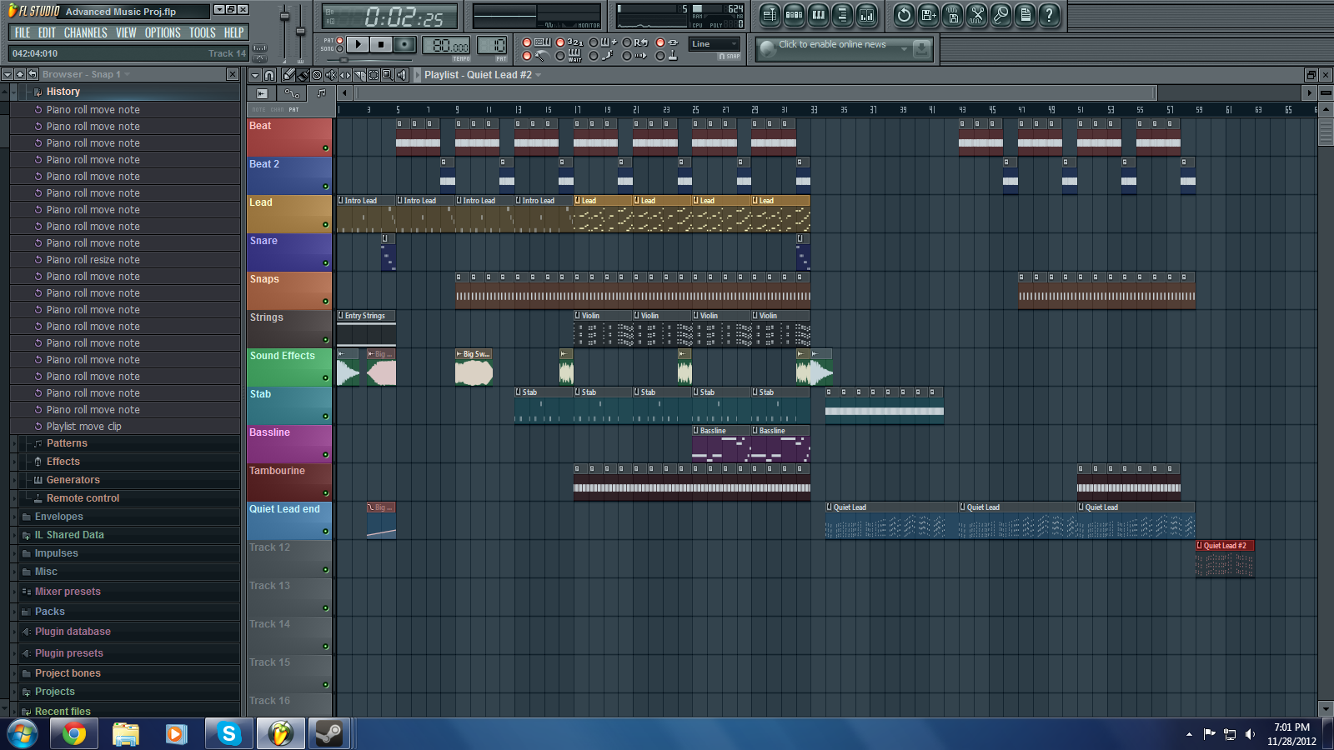
Task: Open the Playlist - Quiet Lead #2 title dropdown
Action: 538,75
